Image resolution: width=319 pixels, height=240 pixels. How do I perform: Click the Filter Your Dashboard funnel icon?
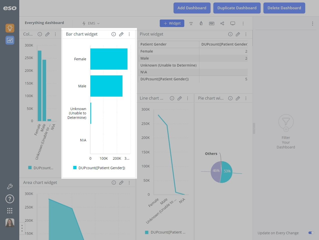click(286, 122)
